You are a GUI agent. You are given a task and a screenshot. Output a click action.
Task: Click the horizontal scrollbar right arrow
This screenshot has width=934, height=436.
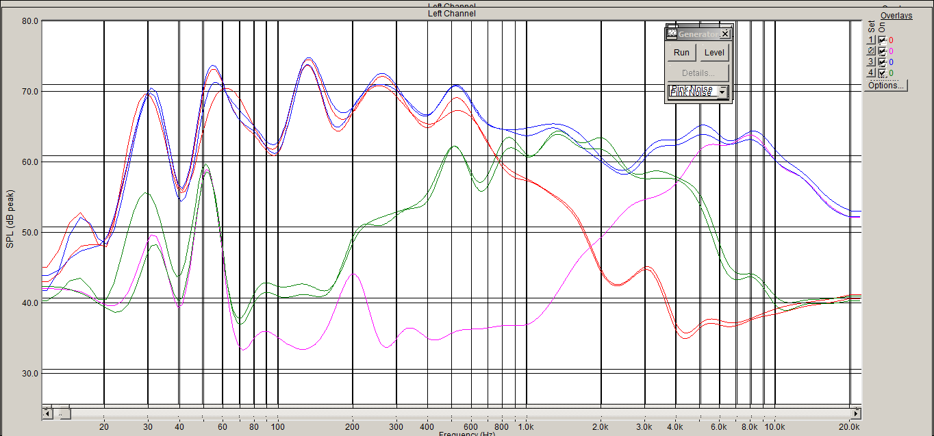click(x=855, y=413)
